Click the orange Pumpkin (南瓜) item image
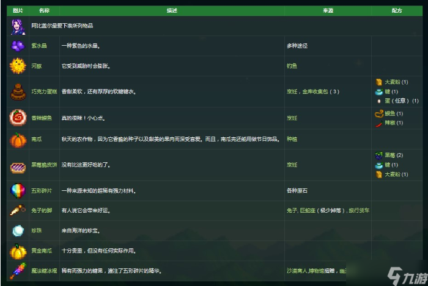Image resolution: width=428 pixels, height=286 pixels. [18, 140]
